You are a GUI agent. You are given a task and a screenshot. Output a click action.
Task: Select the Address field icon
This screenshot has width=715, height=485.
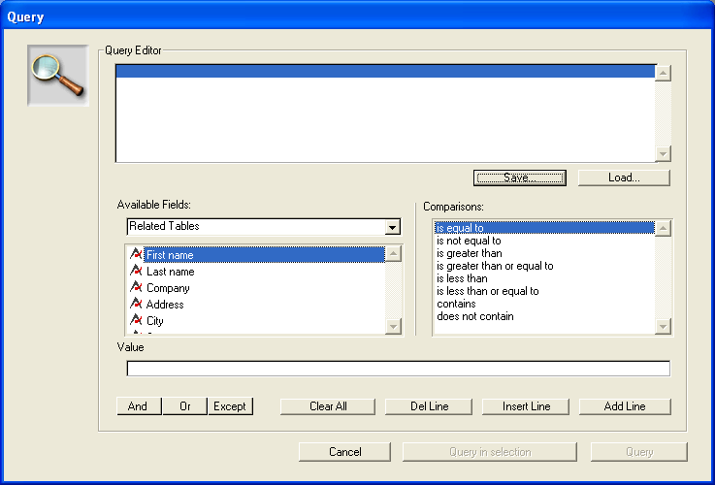tap(136, 305)
